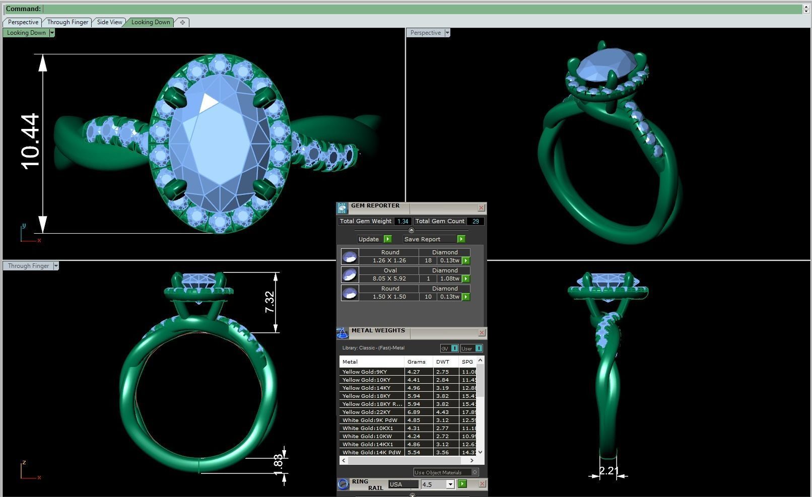Select the Oval 8.05 X 5.92 gem thumbnail
This screenshot has height=497, width=812.
pos(350,274)
